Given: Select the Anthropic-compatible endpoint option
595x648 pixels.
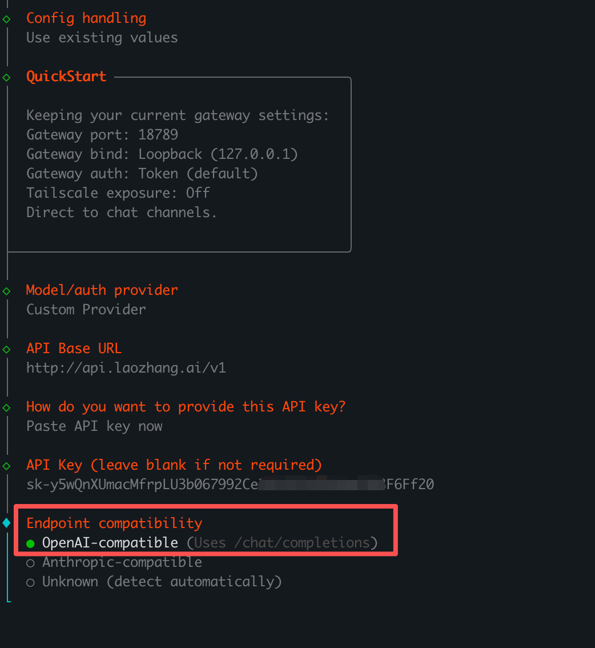Looking at the screenshot, I should [x=122, y=562].
